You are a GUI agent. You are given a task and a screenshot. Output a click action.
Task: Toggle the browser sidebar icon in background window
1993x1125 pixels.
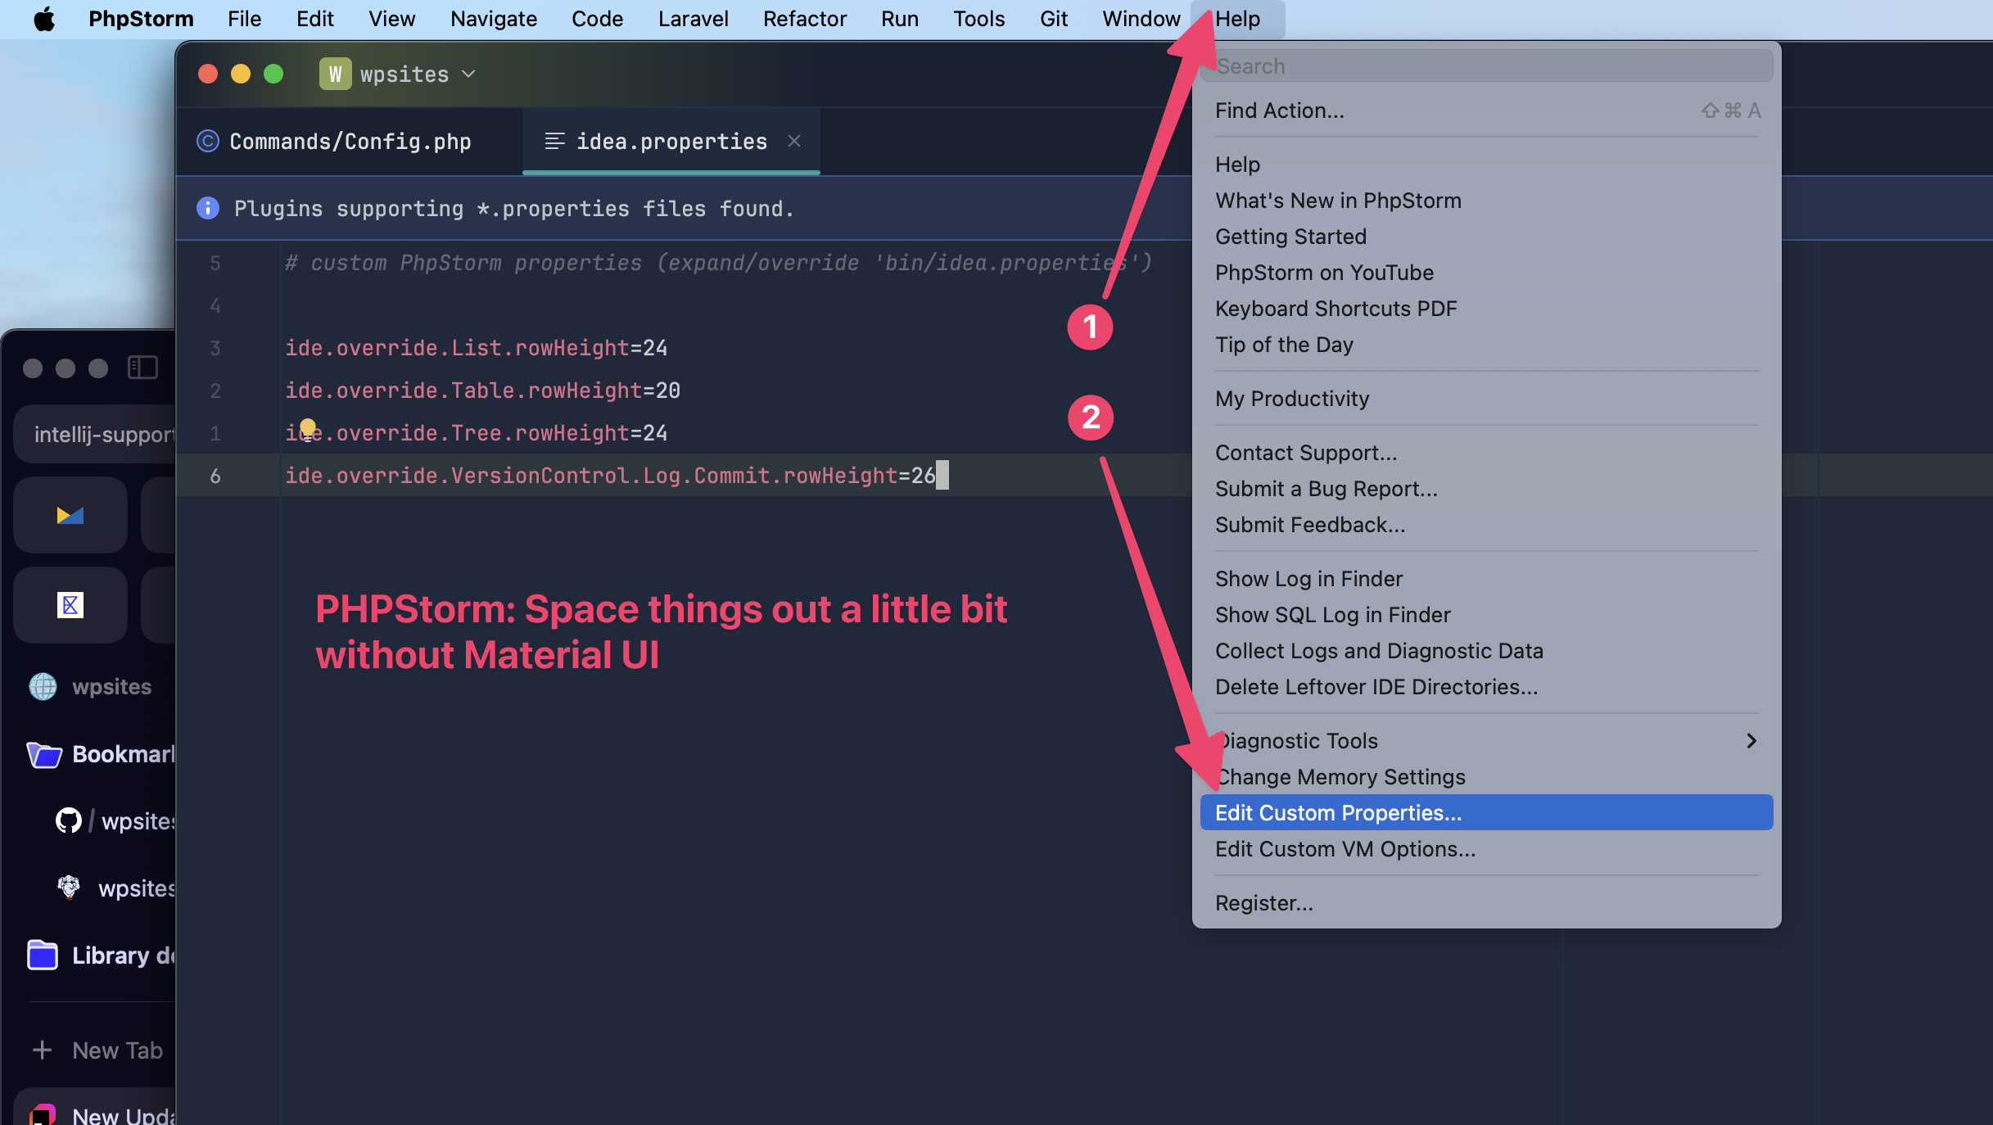(142, 368)
